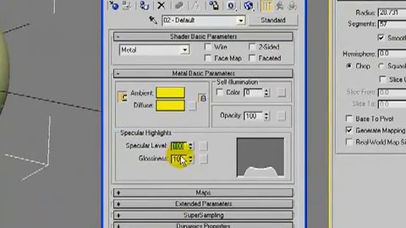Click the Specular Level value field
The width and height of the screenshot is (406, 228).
[179, 146]
